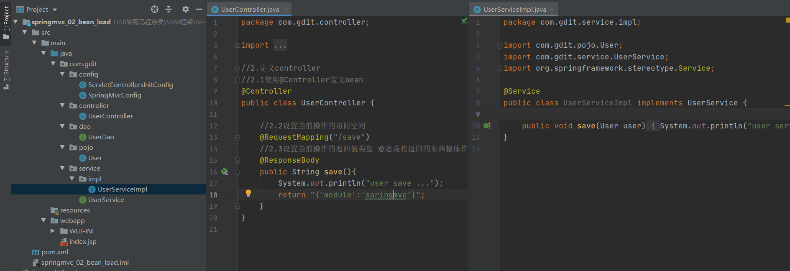The width and height of the screenshot is (790, 271).
Task: Click the index.jsp file icon
Action: (x=64, y=242)
